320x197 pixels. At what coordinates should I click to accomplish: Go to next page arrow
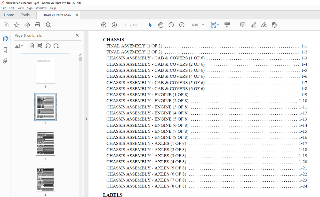click(114, 25)
